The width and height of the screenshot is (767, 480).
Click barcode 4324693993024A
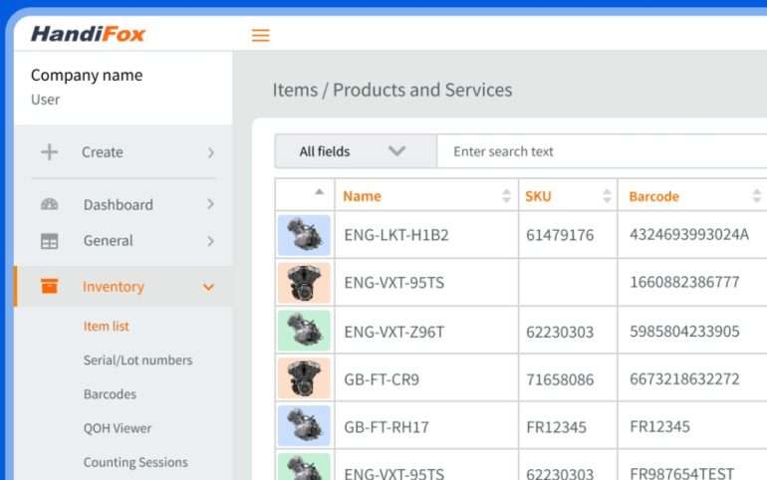pyautogui.click(x=689, y=235)
